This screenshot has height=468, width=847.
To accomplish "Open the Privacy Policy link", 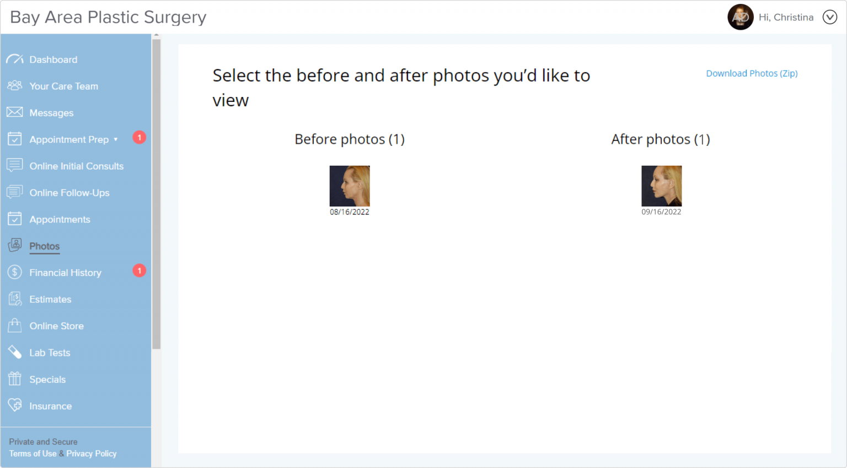I will click(x=92, y=454).
